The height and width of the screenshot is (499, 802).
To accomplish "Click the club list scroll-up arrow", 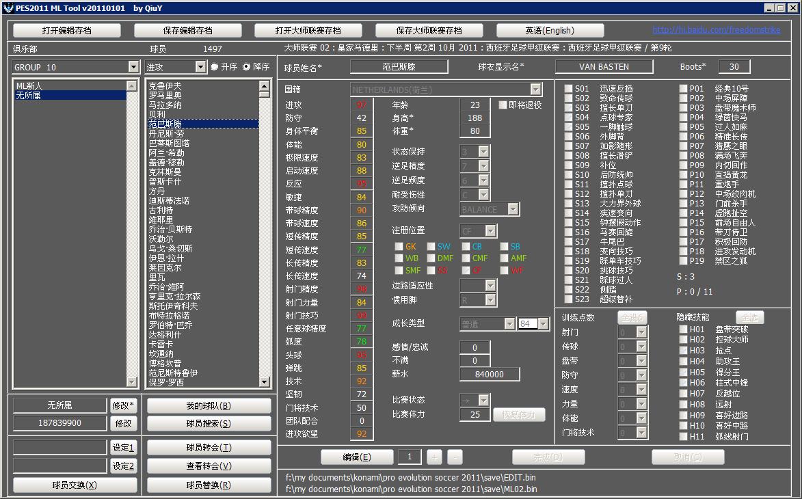I will [x=131, y=85].
